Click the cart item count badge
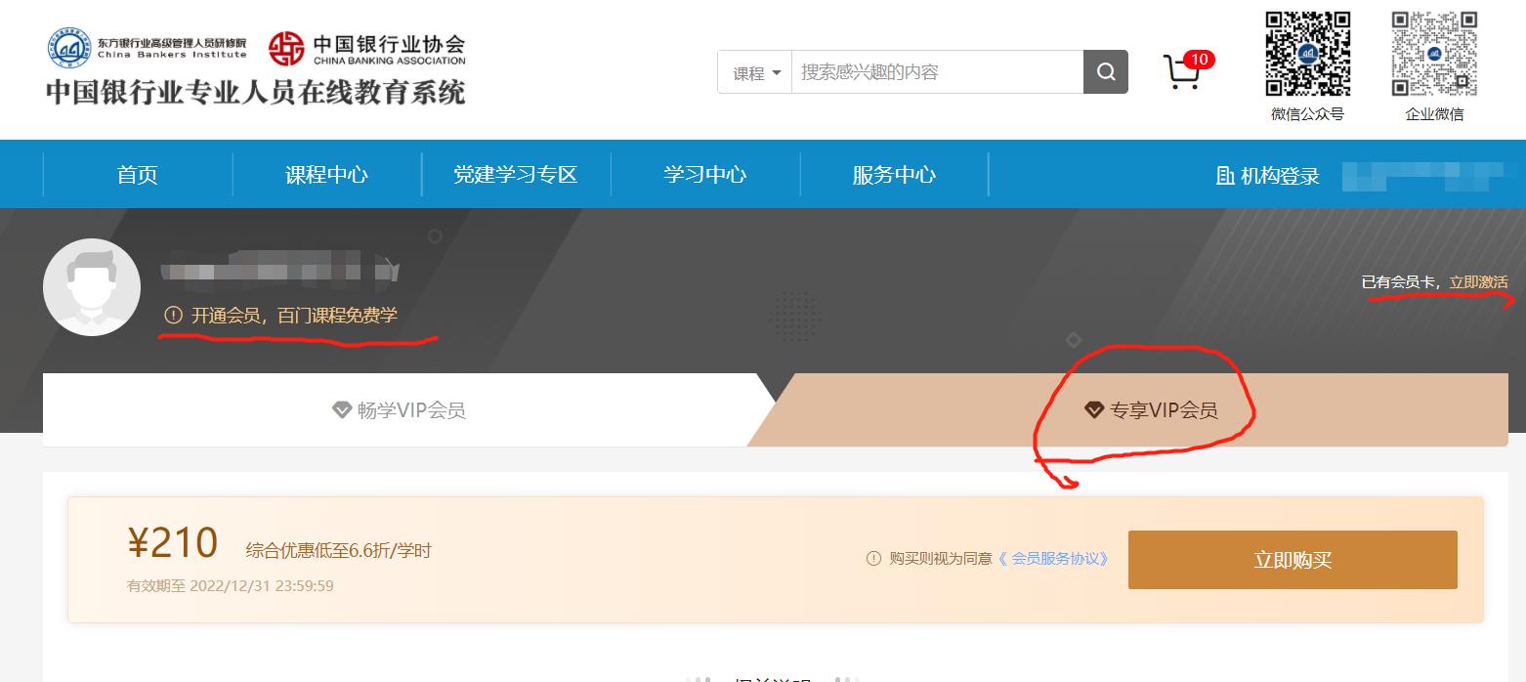 (1200, 59)
